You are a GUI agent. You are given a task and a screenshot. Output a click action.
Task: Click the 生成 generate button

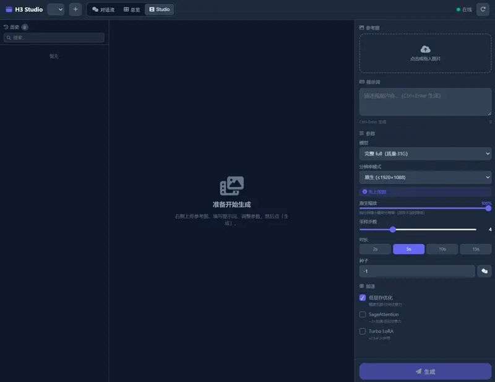point(425,371)
